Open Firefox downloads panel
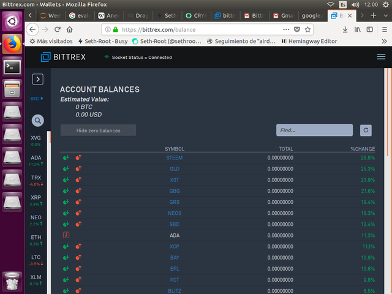Screen dimensions: 392x294 point(345,29)
